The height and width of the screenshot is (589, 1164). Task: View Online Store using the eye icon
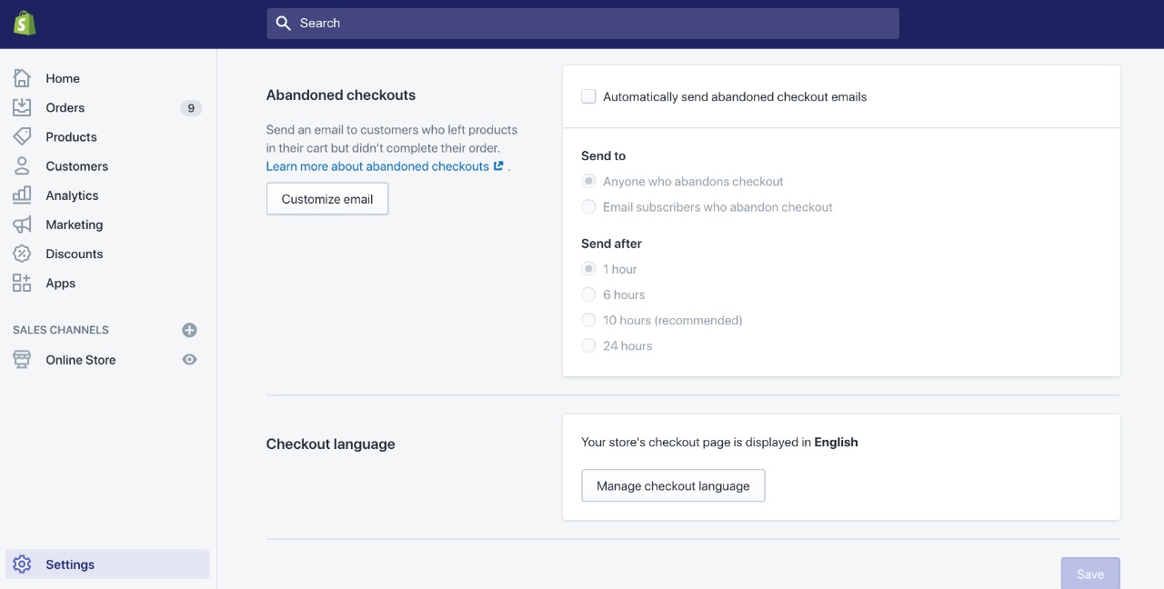tap(189, 360)
